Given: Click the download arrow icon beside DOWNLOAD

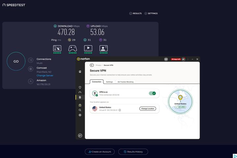Looking at the screenshot, I should tap(55, 26).
